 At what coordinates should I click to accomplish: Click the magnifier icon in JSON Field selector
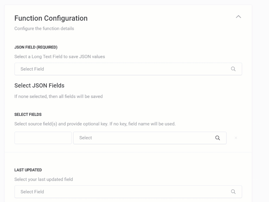pyautogui.click(x=233, y=69)
